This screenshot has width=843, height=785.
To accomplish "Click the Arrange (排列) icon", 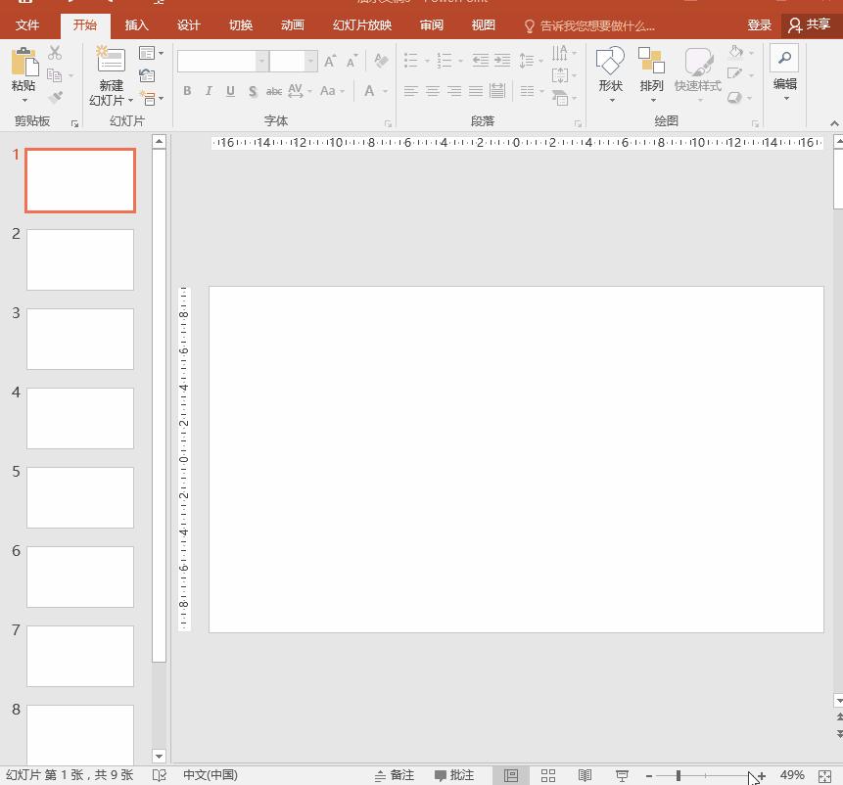I will click(651, 63).
